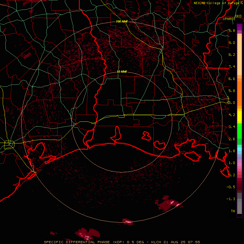This screenshot has height=244, width=244.
Task: Click the 7.4 scale value
Action: [x=232, y=67]
